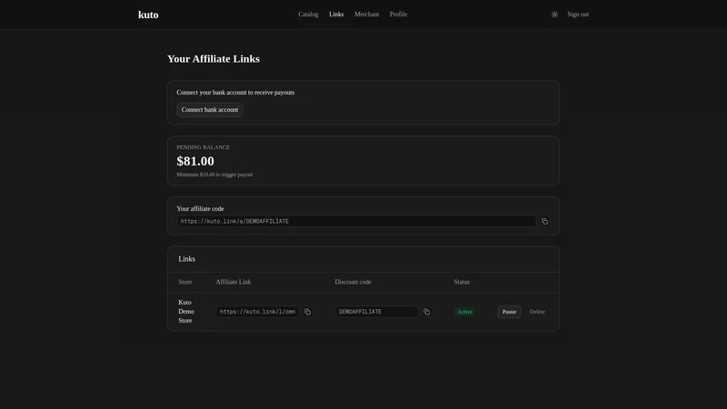Go to the Links nav item

click(336, 15)
